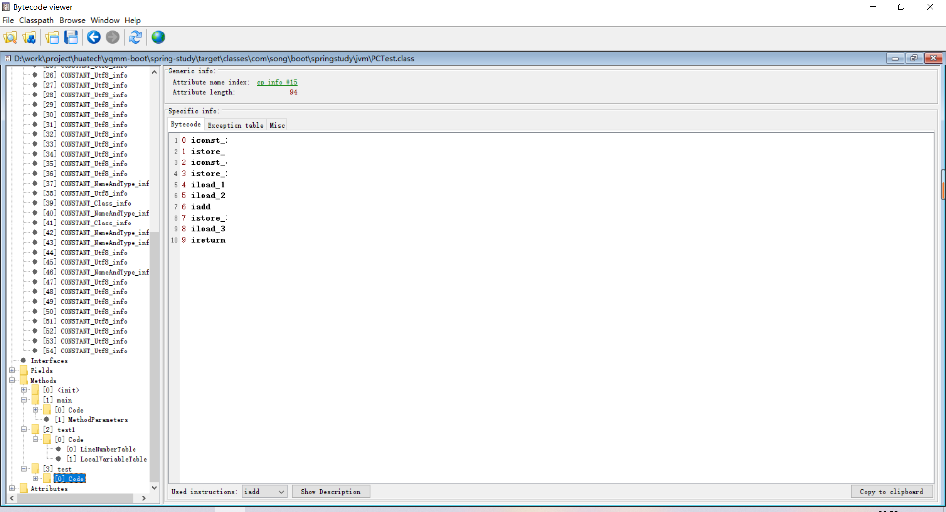Select [54] CONSTANT_Utf8_info entry
Viewport: 946px width, 512px height.
(85, 351)
